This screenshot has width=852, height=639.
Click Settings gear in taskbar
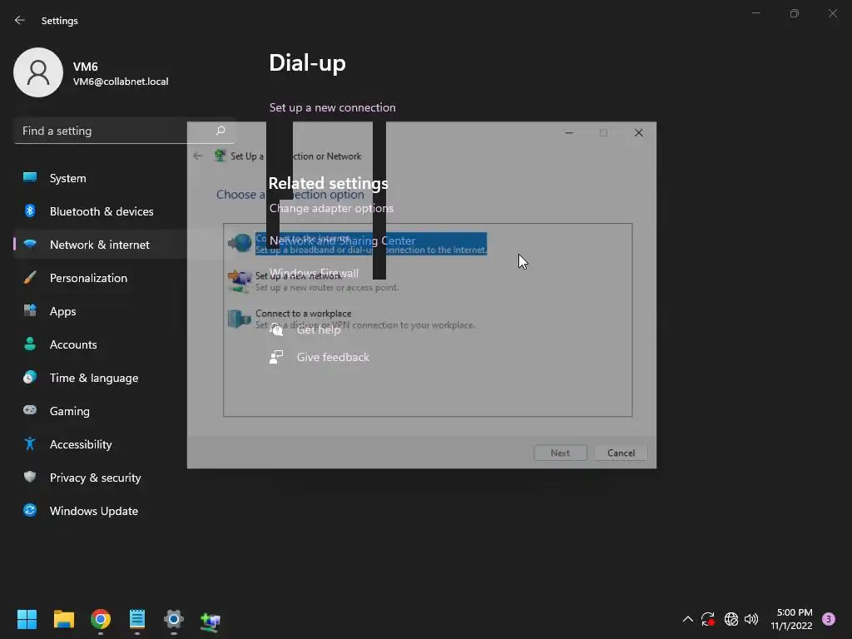[x=174, y=619]
